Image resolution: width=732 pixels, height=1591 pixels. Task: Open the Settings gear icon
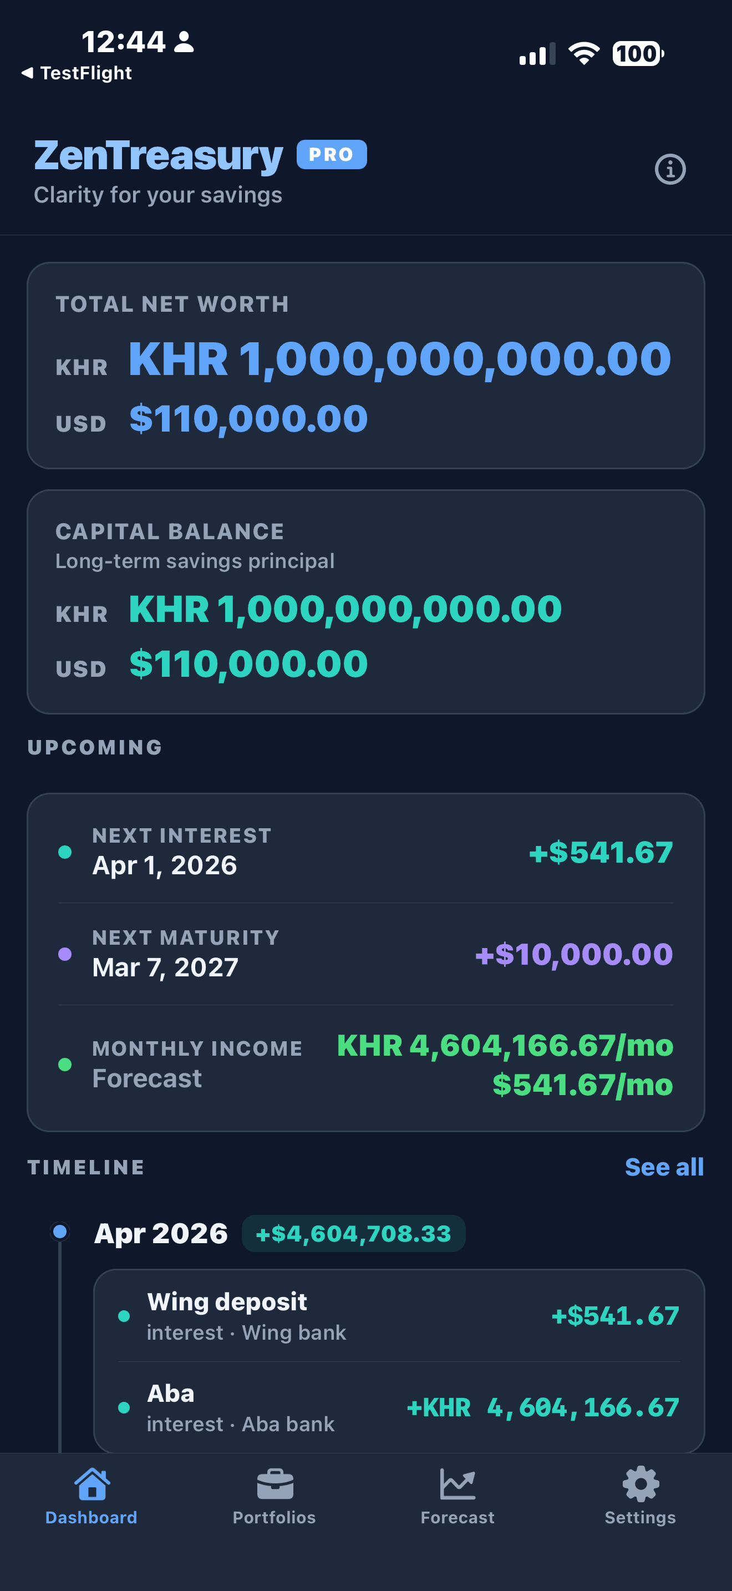click(640, 1483)
